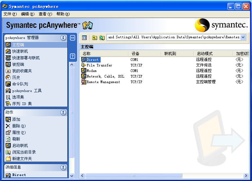Collapse the pcAnywhere 管理器 panel section
Viewport: 252px width, 181px height.
[63, 38]
